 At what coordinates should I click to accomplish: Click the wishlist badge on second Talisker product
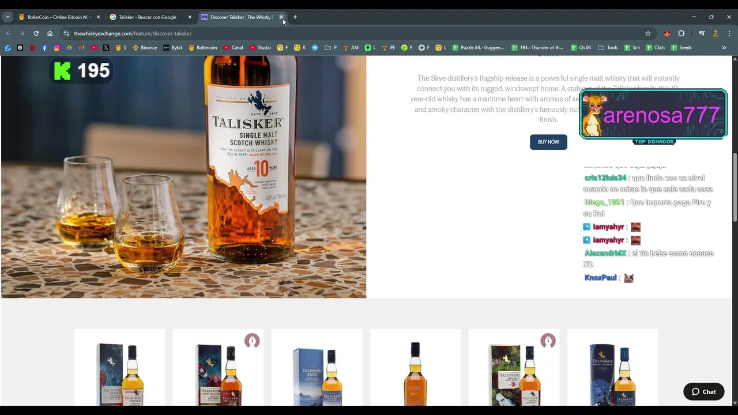tap(252, 341)
